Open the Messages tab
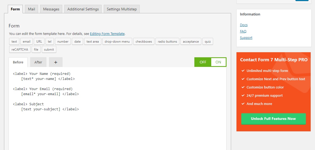Viewport: 315px width, 150px height. point(51,9)
